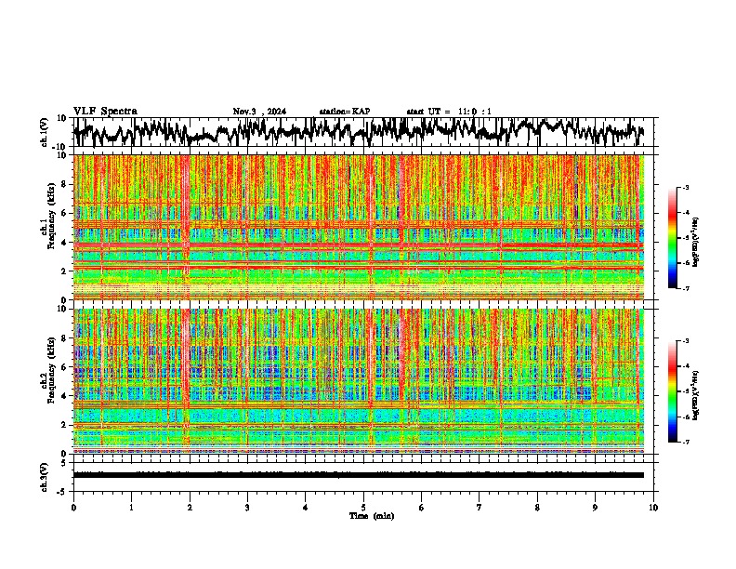Click the time axis tick label '10'

[x=653, y=508]
